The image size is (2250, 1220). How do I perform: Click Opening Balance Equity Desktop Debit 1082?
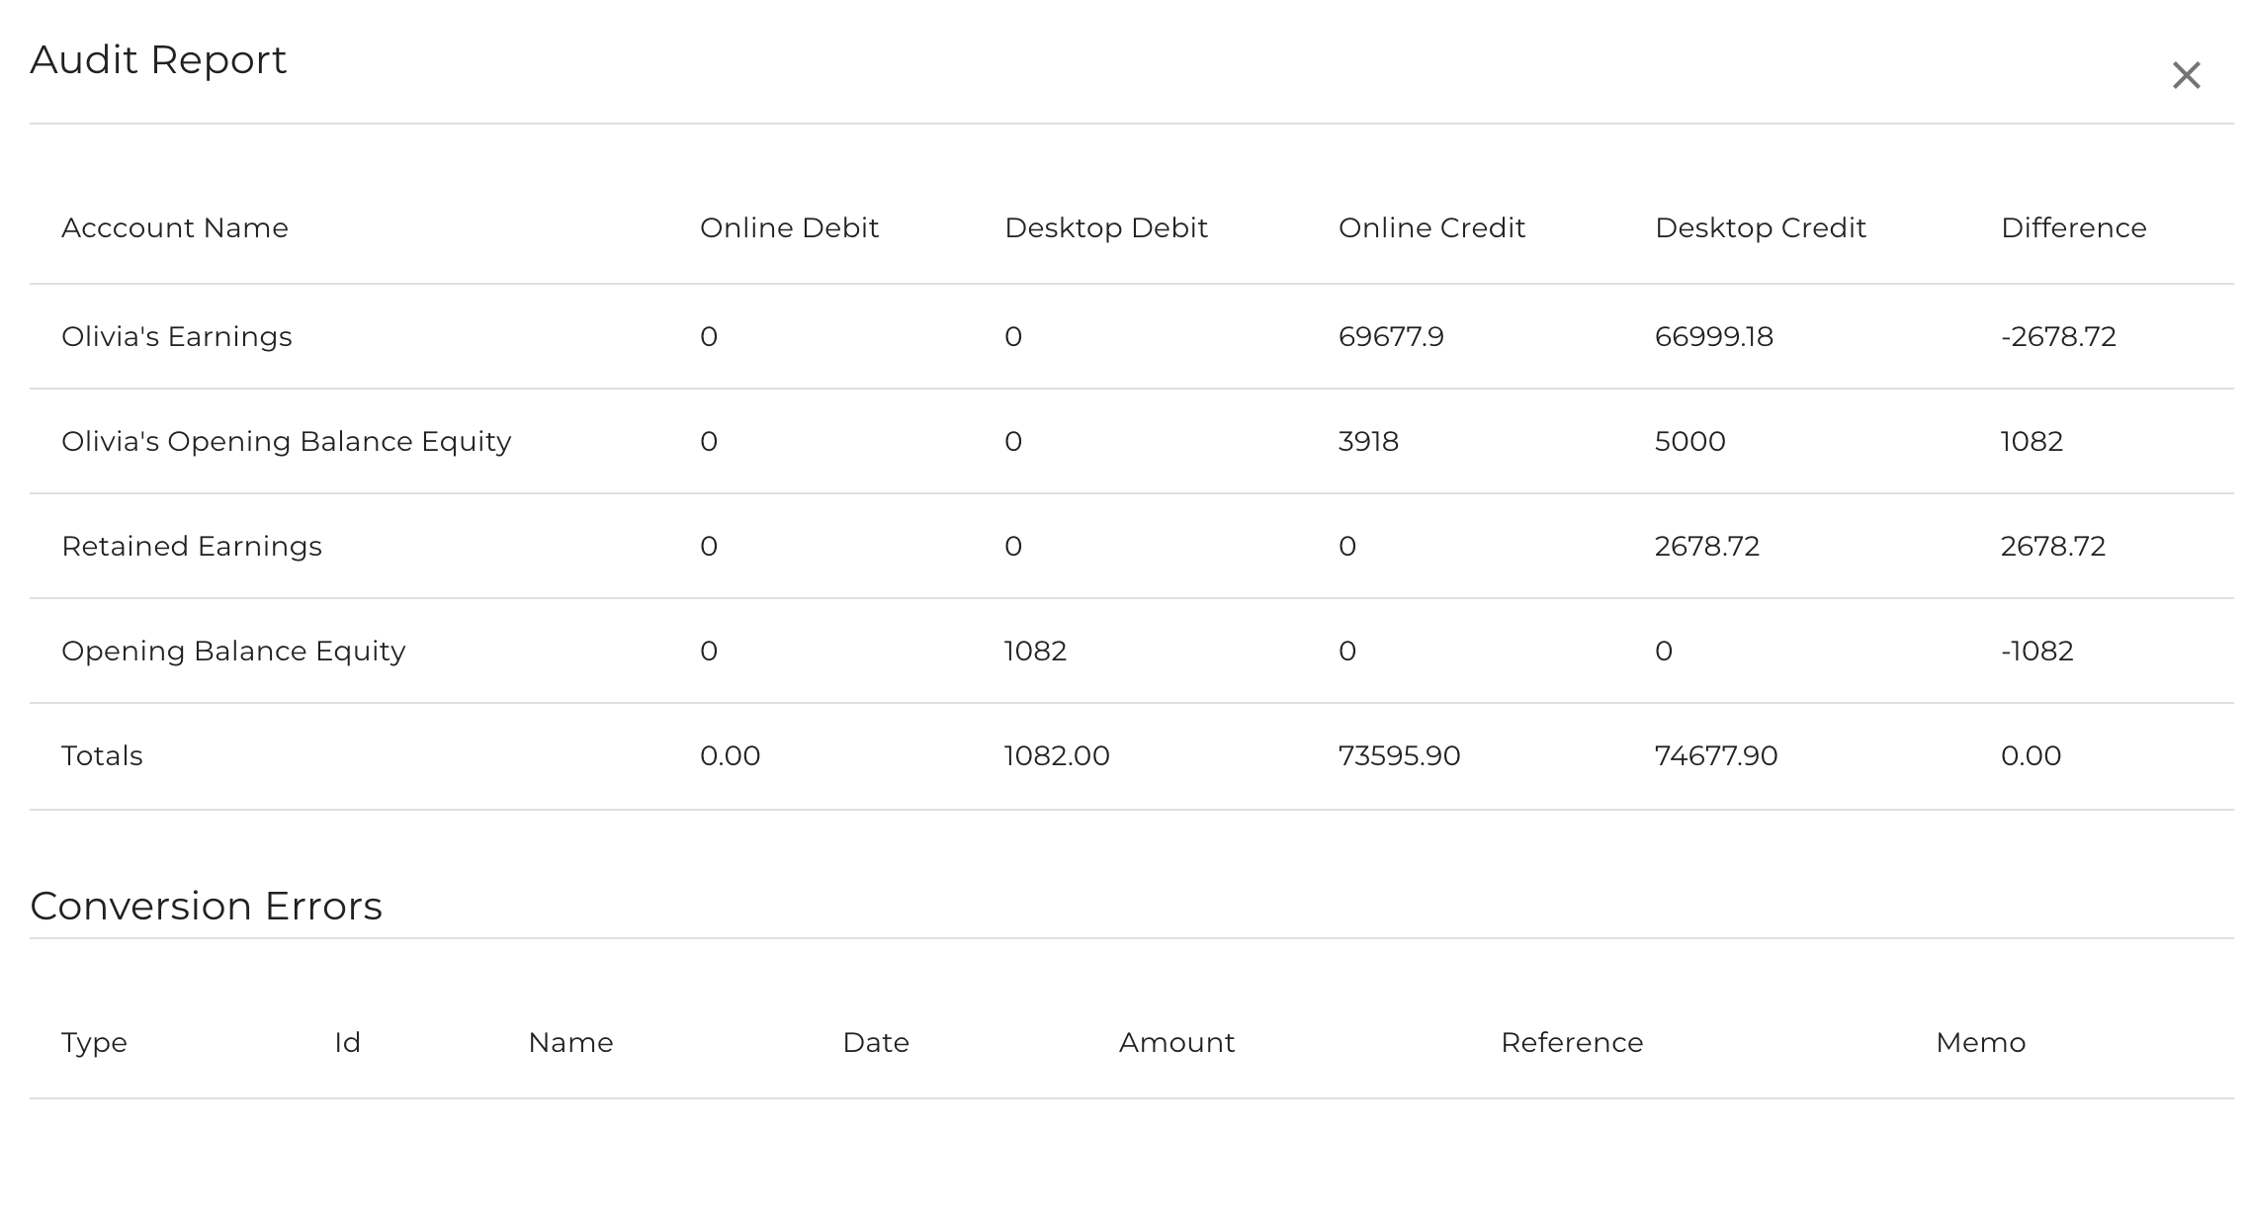(x=1035, y=652)
